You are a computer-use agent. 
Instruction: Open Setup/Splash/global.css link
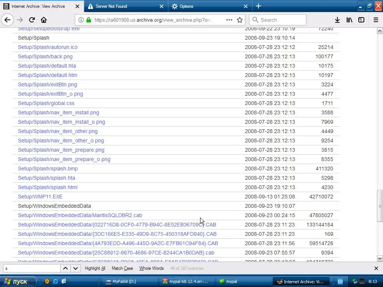pyautogui.click(x=46, y=103)
